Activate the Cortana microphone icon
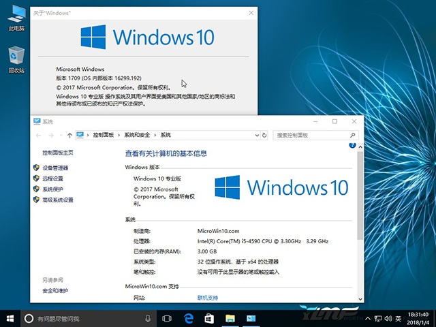This screenshot has height=327, width=436. click(x=148, y=319)
